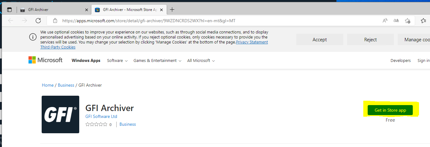Click the cookie notice info icon
The image size is (430, 147).
click(x=33, y=37)
